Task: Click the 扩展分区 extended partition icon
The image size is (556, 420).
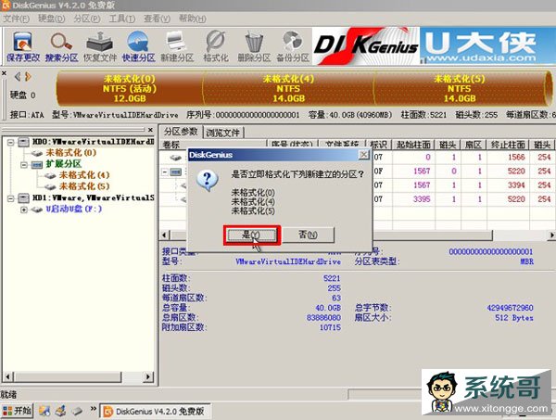Action: pyautogui.click(x=37, y=165)
